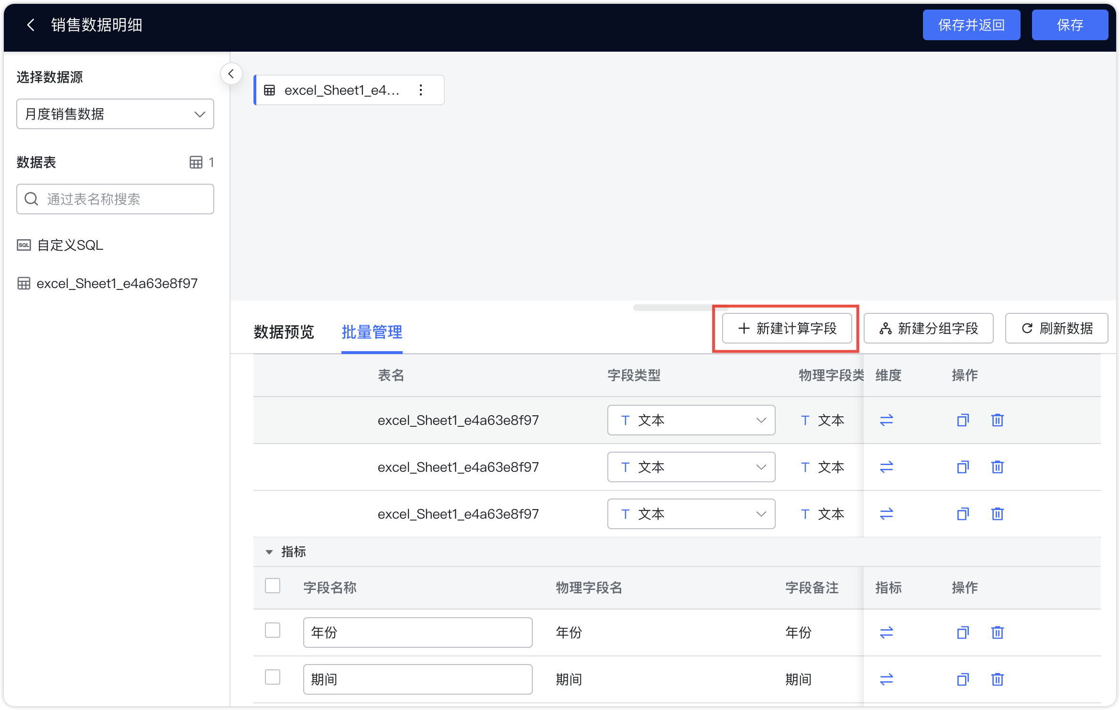Click the table icon beside excel_Sheet1_e4a63e8f97 in the sidebar
1120x710 pixels.
coord(24,283)
